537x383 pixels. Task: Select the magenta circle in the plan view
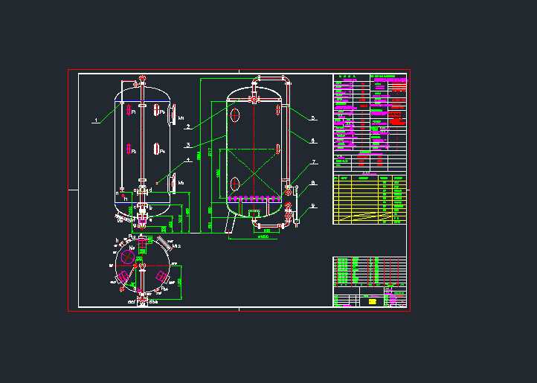point(128,257)
